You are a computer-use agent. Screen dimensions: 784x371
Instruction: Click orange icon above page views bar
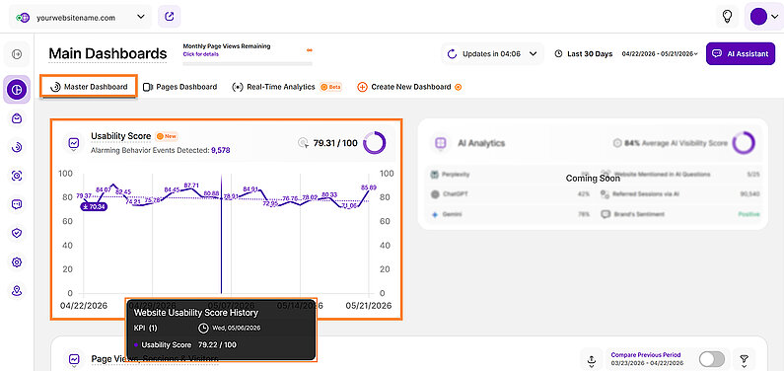point(310,49)
